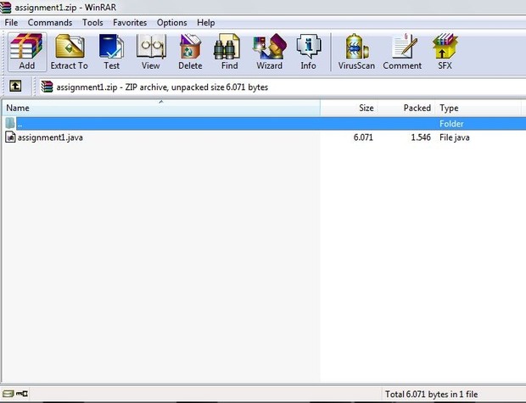Click the 6.071 size value

(x=363, y=137)
